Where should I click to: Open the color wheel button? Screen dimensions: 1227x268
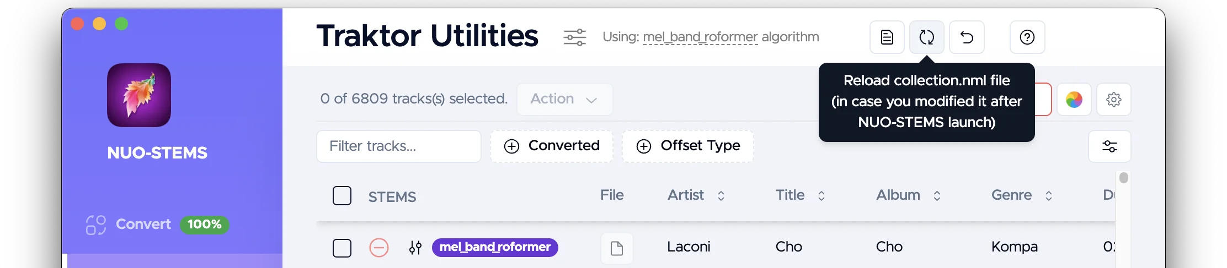[x=1074, y=100]
